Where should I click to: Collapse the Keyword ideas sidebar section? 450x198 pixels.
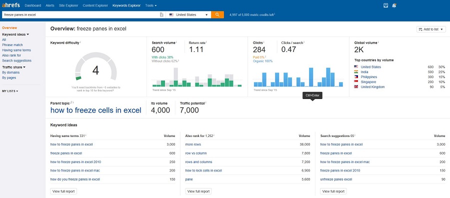(15, 34)
